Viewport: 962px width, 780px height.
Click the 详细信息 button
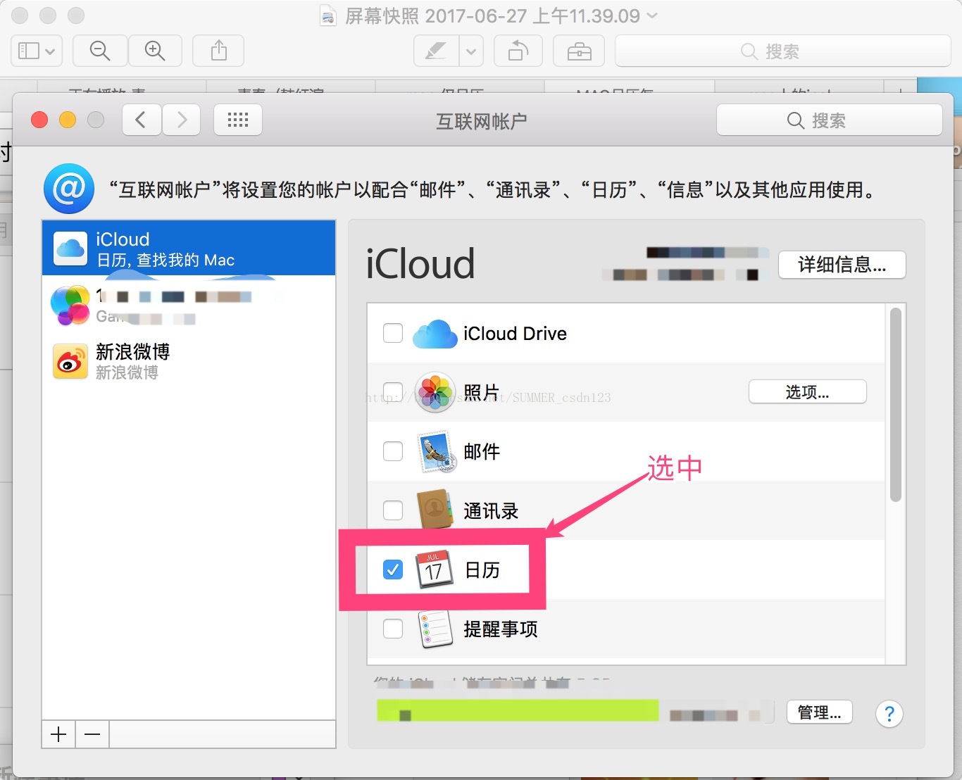pyautogui.click(x=842, y=265)
